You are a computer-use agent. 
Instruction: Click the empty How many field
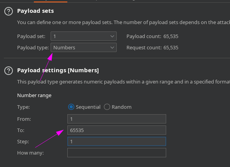click(x=117, y=153)
